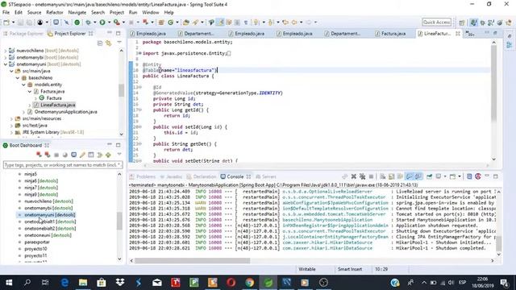This screenshot has width=516, height=290.
Task: Select OnetomanyuniApplication.java in the tree
Action: click(66, 112)
